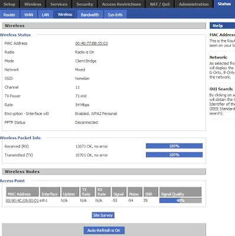The width and height of the screenshot is (235, 236).
Task: Click the 'OUI Search:' help heading
Action: pyautogui.click(x=221, y=89)
